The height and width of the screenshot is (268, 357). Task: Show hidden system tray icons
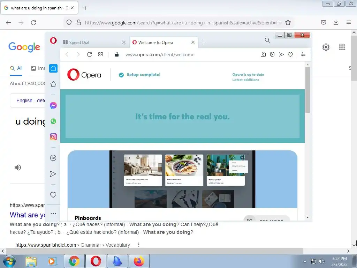click(x=305, y=261)
